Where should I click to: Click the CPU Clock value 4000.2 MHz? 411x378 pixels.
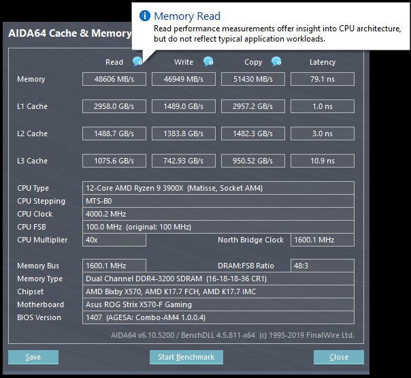[x=218, y=214]
